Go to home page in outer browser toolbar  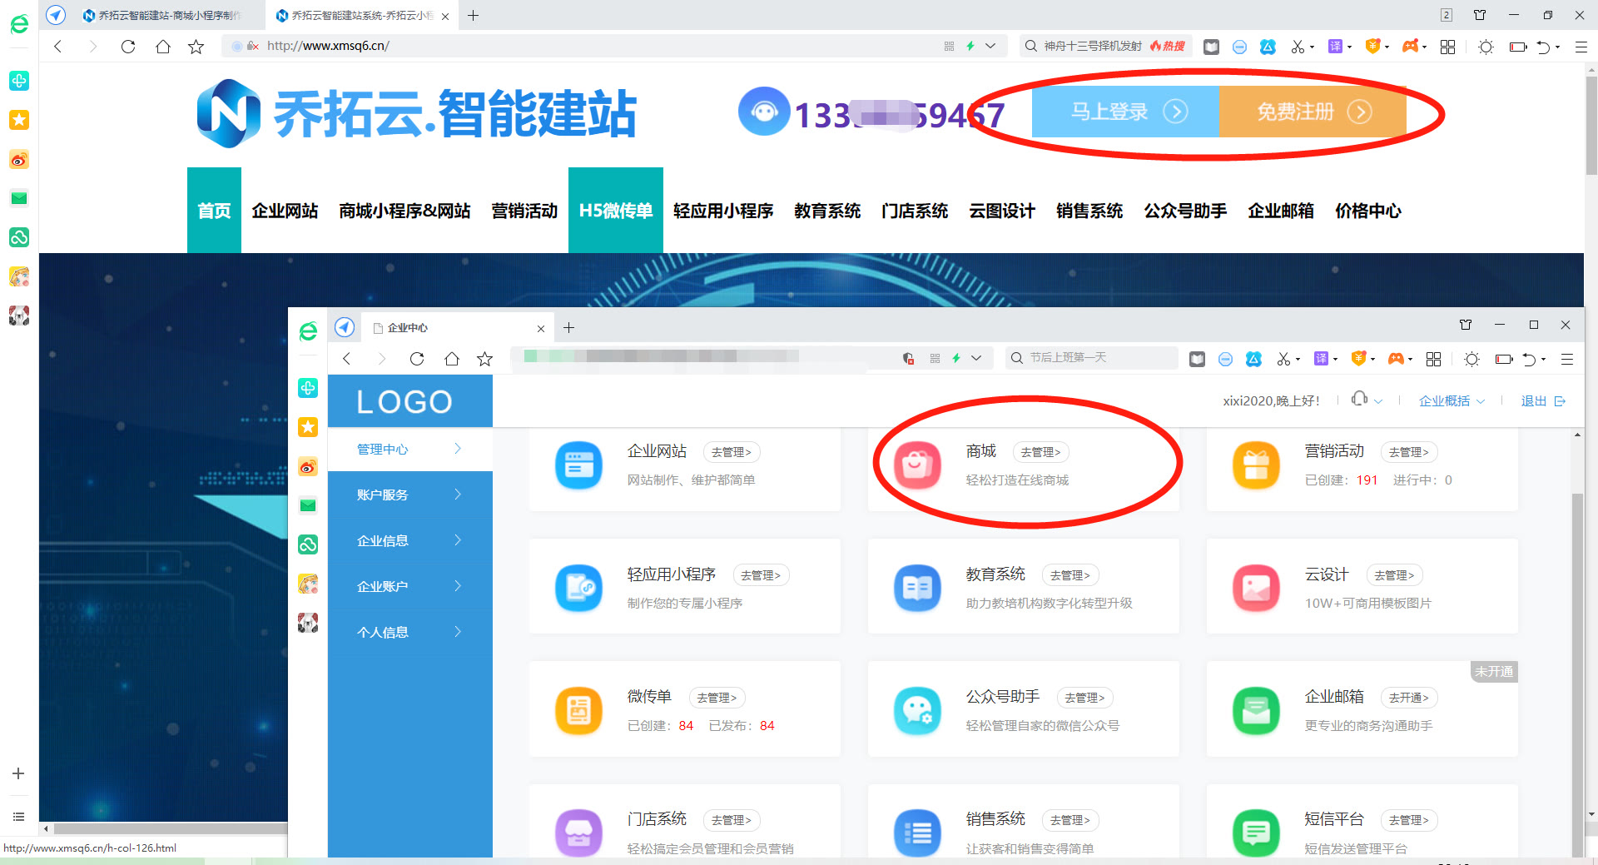162,47
